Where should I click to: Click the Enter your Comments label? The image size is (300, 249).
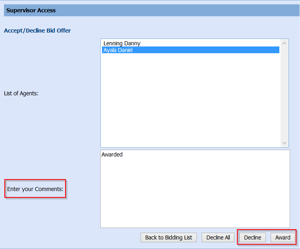point(35,189)
